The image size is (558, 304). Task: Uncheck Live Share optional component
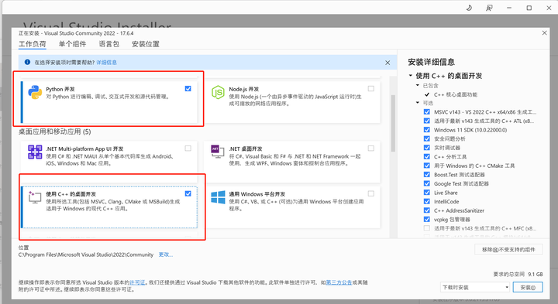[427, 193]
